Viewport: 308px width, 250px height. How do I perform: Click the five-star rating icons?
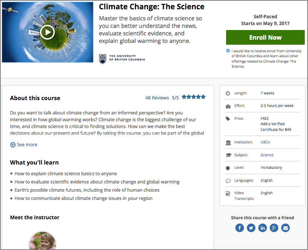194,97
